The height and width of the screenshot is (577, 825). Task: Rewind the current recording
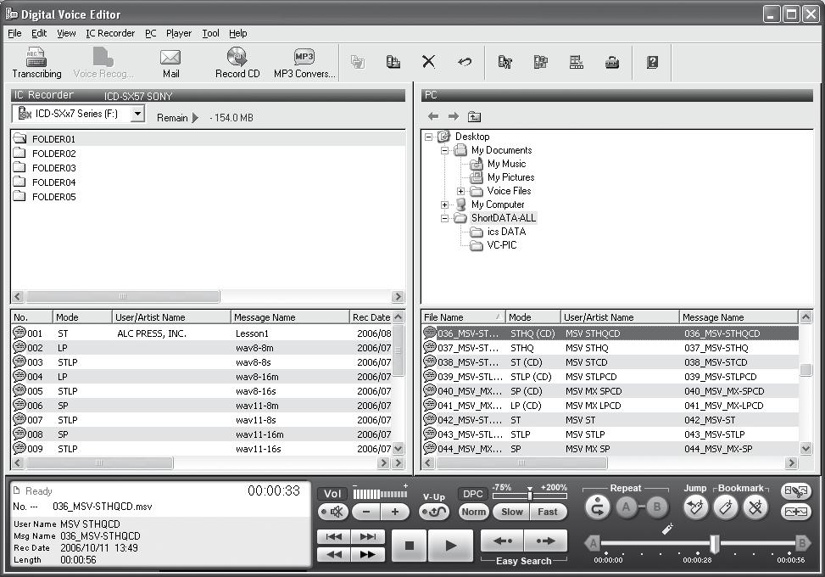click(x=334, y=554)
